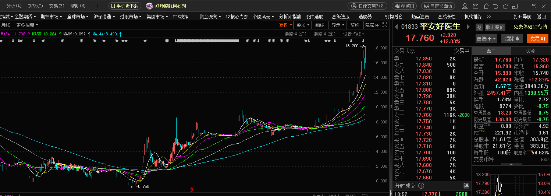Open the 功能(I) menu

[35, 6]
